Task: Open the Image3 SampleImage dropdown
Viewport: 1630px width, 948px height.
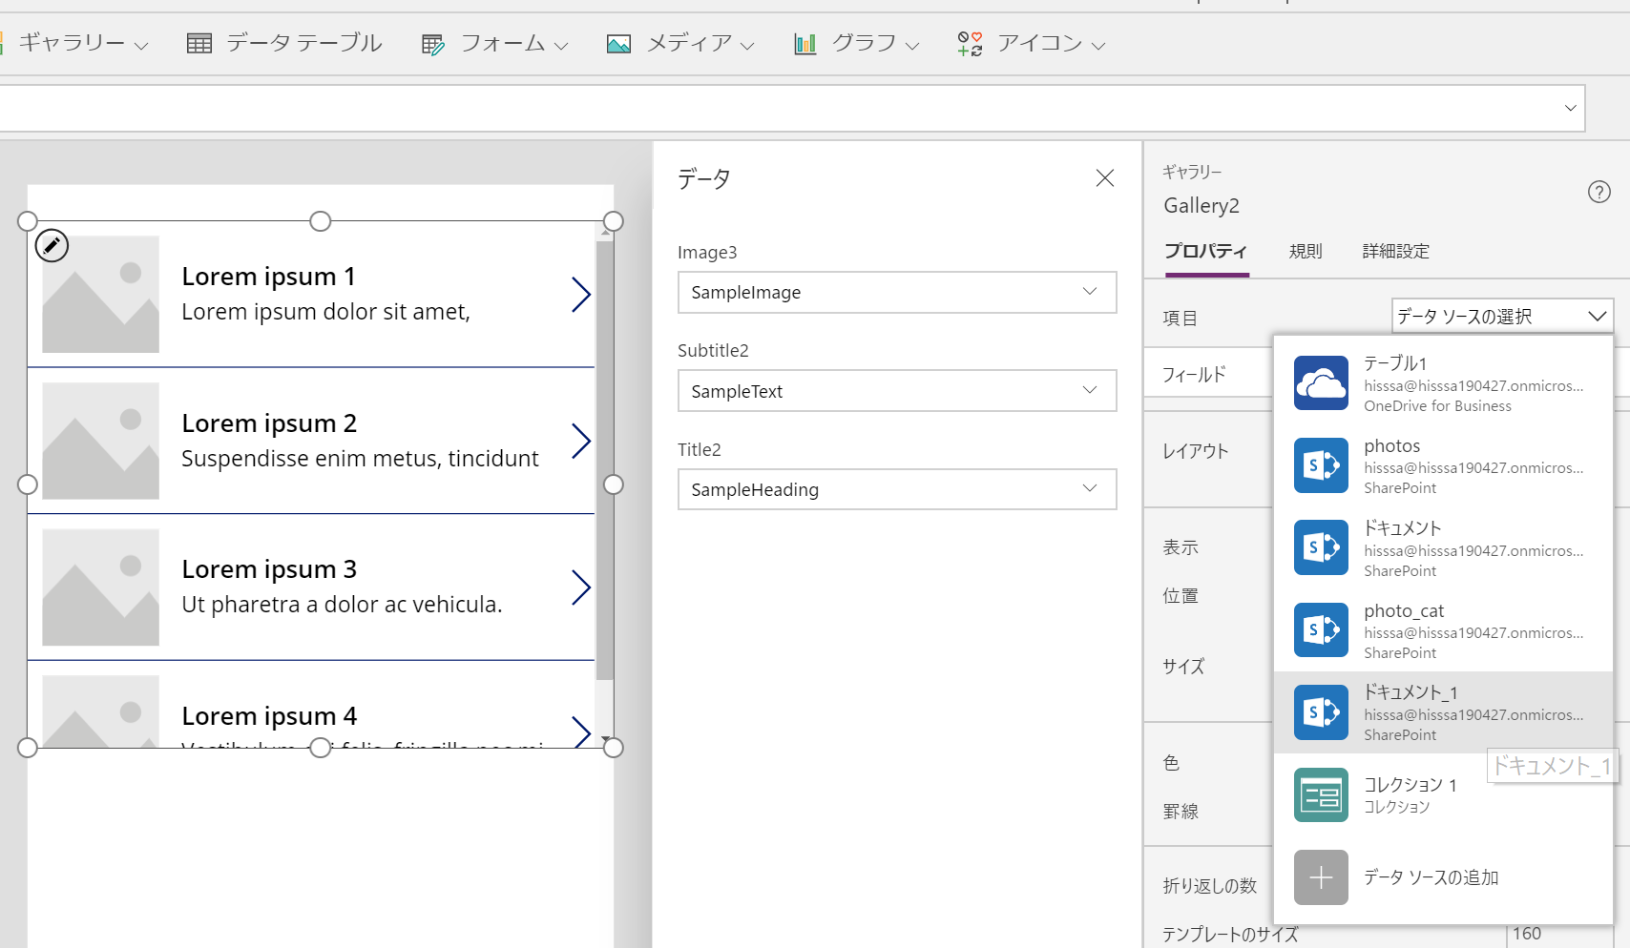Action: click(897, 293)
